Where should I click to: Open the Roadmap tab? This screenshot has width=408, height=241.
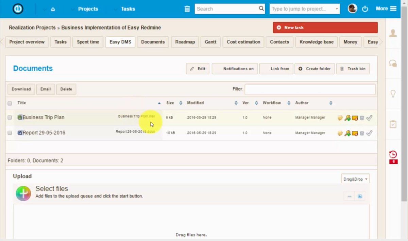[185, 42]
